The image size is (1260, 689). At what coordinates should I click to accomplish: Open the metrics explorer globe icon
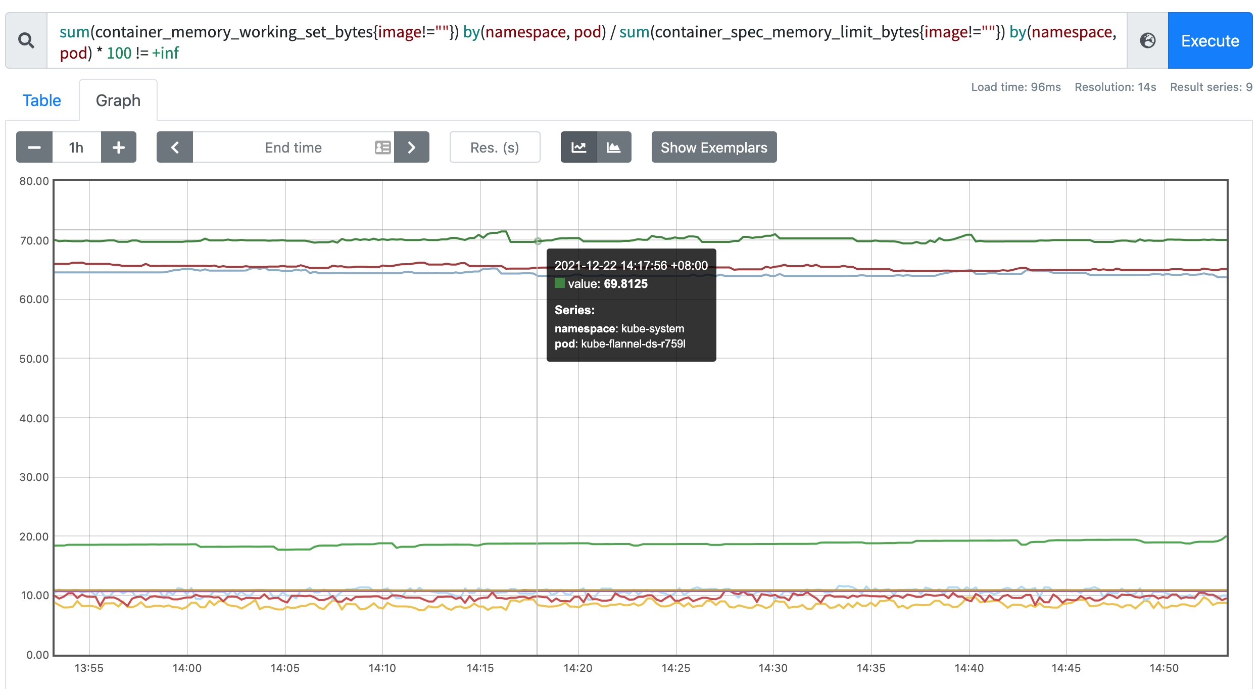point(1147,40)
